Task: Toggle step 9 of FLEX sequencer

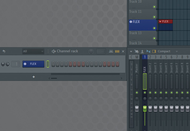Action: (87, 64)
